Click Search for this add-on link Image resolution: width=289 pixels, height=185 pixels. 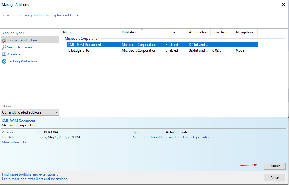pyautogui.click(x=171, y=137)
